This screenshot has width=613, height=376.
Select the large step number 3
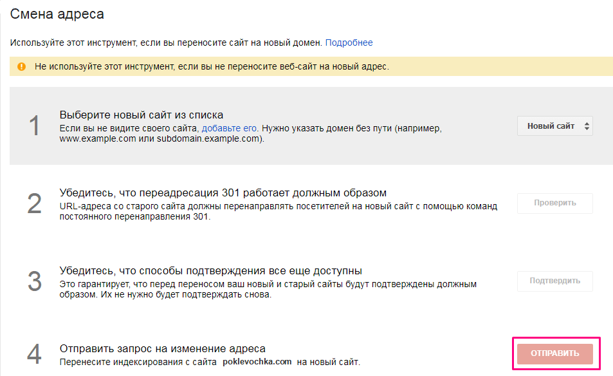(x=34, y=281)
